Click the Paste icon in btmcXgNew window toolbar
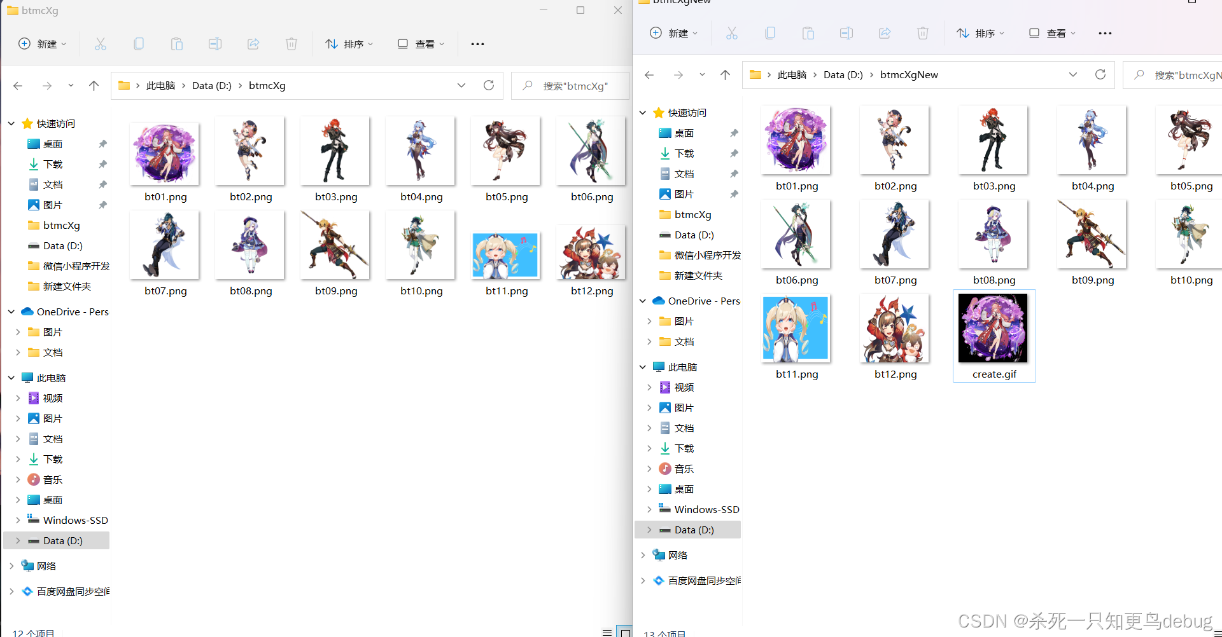 (x=808, y=33)
